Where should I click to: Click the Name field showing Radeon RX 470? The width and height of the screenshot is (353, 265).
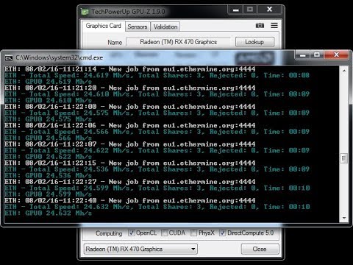(x=178, y=42)
